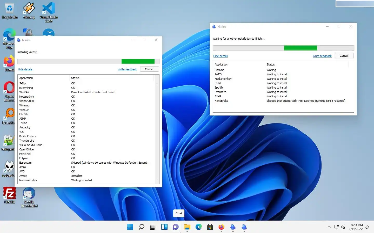
Task: Show hidden system tray icons
Action: 329,227
